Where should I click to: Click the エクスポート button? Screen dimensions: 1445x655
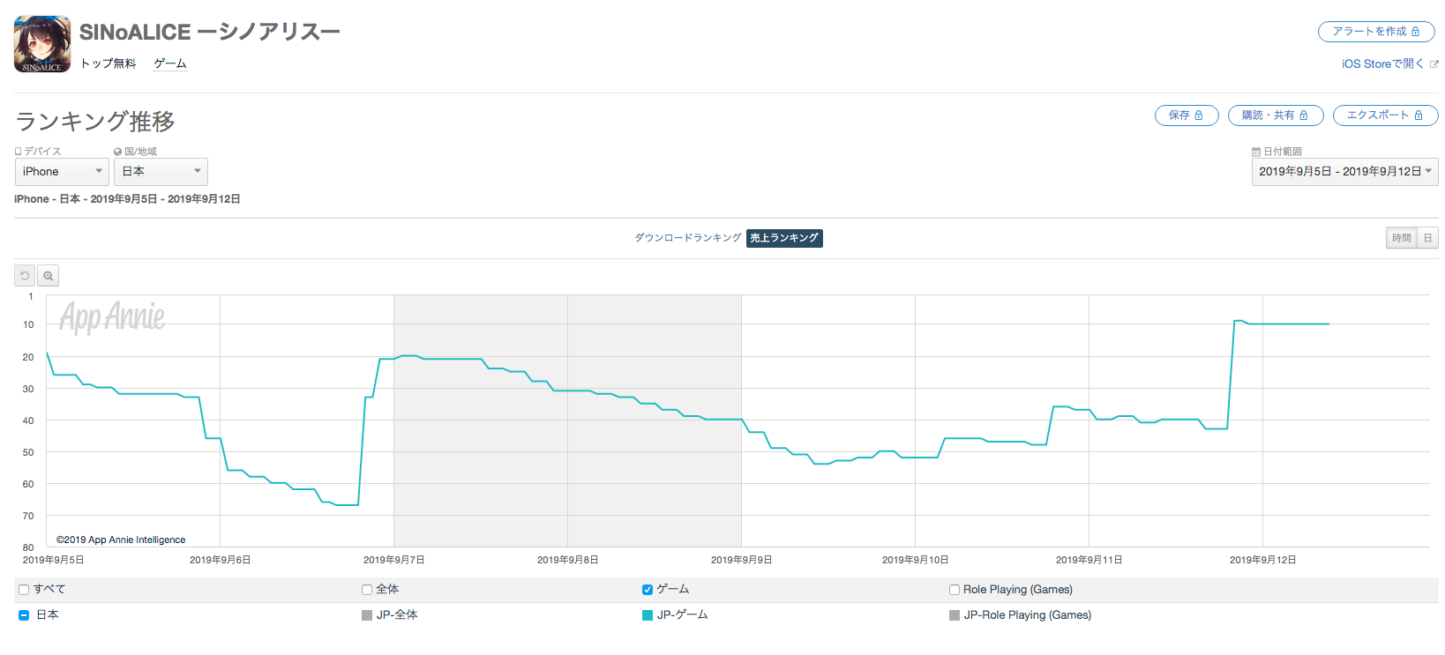pyautogui.click(x=1385, y=115)
